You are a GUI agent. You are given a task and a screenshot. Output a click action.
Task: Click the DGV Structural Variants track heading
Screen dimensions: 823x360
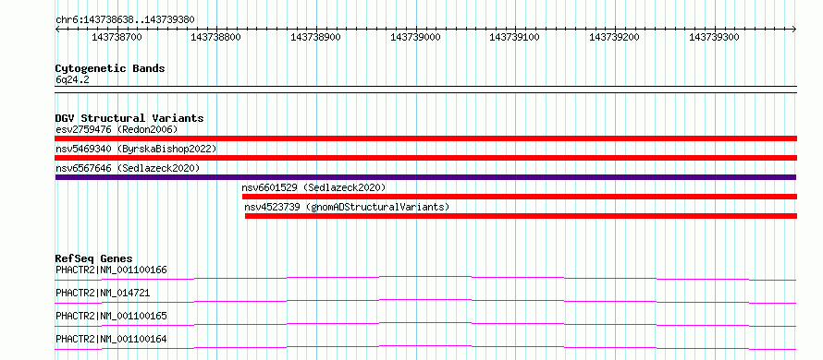coord(129,118)
